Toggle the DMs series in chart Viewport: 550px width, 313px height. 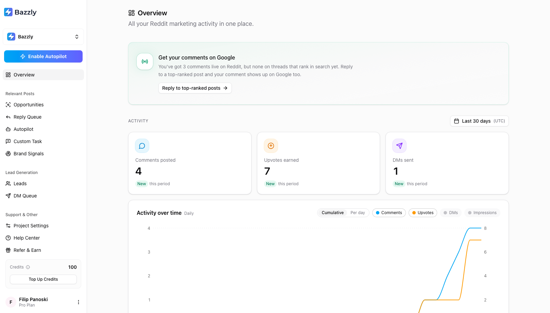[x=451, y=213]
